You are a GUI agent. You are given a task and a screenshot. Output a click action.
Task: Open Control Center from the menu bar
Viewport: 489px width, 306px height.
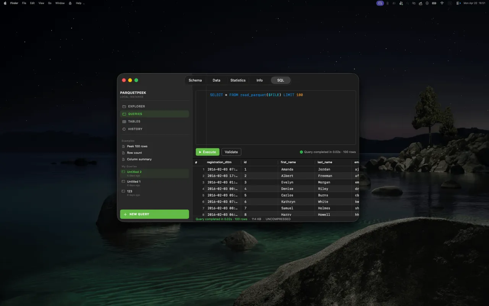[458, 3]
